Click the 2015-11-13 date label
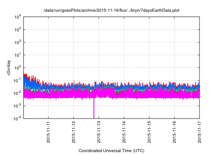 point(99,132)
